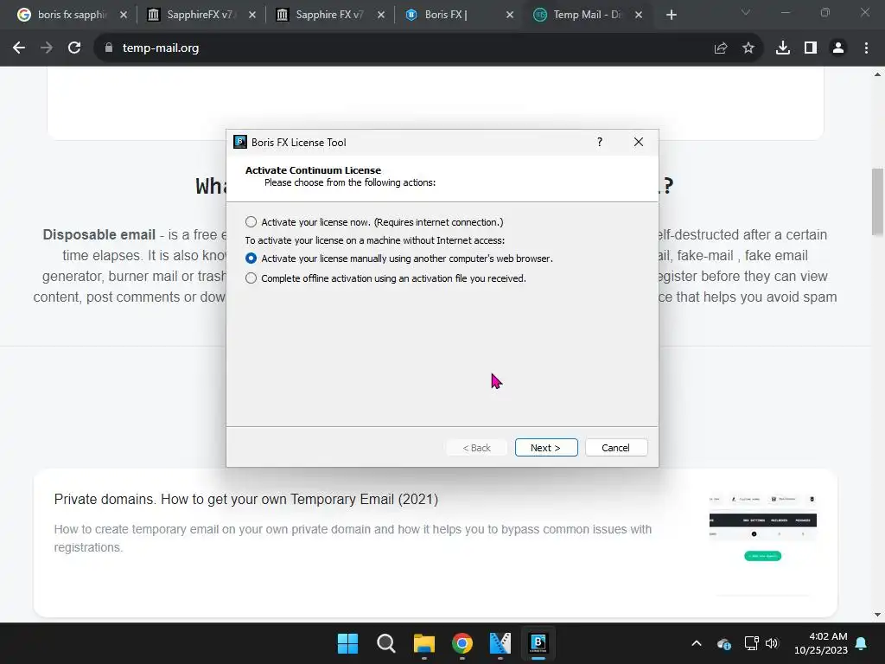885x664 pixels.
Task: Open Chrome downloads icon
Action: pyautogui.click(x=783, y=48)
